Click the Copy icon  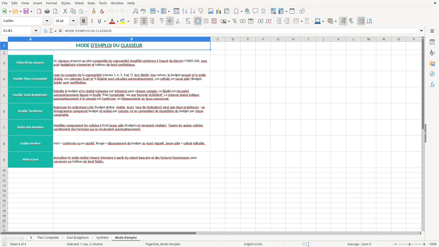(73, 11)
